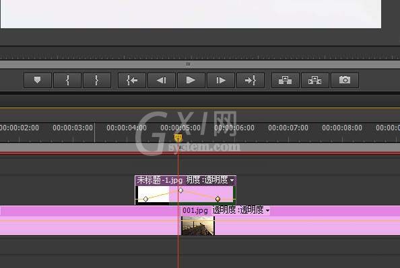Viewport: 400px width, 268px height.
Task: Add a marker with the marker button
Action: pyautogui.click(x=38, y=80)
